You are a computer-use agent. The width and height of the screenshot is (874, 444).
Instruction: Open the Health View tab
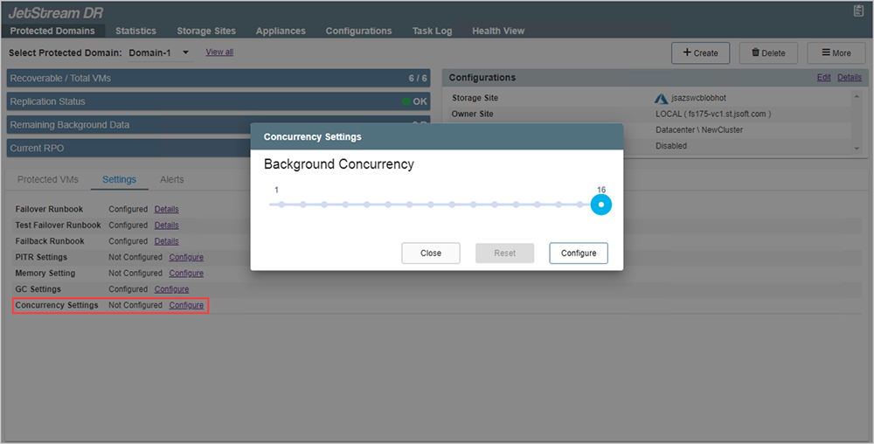pyautogui.click(x=498, y=31)
